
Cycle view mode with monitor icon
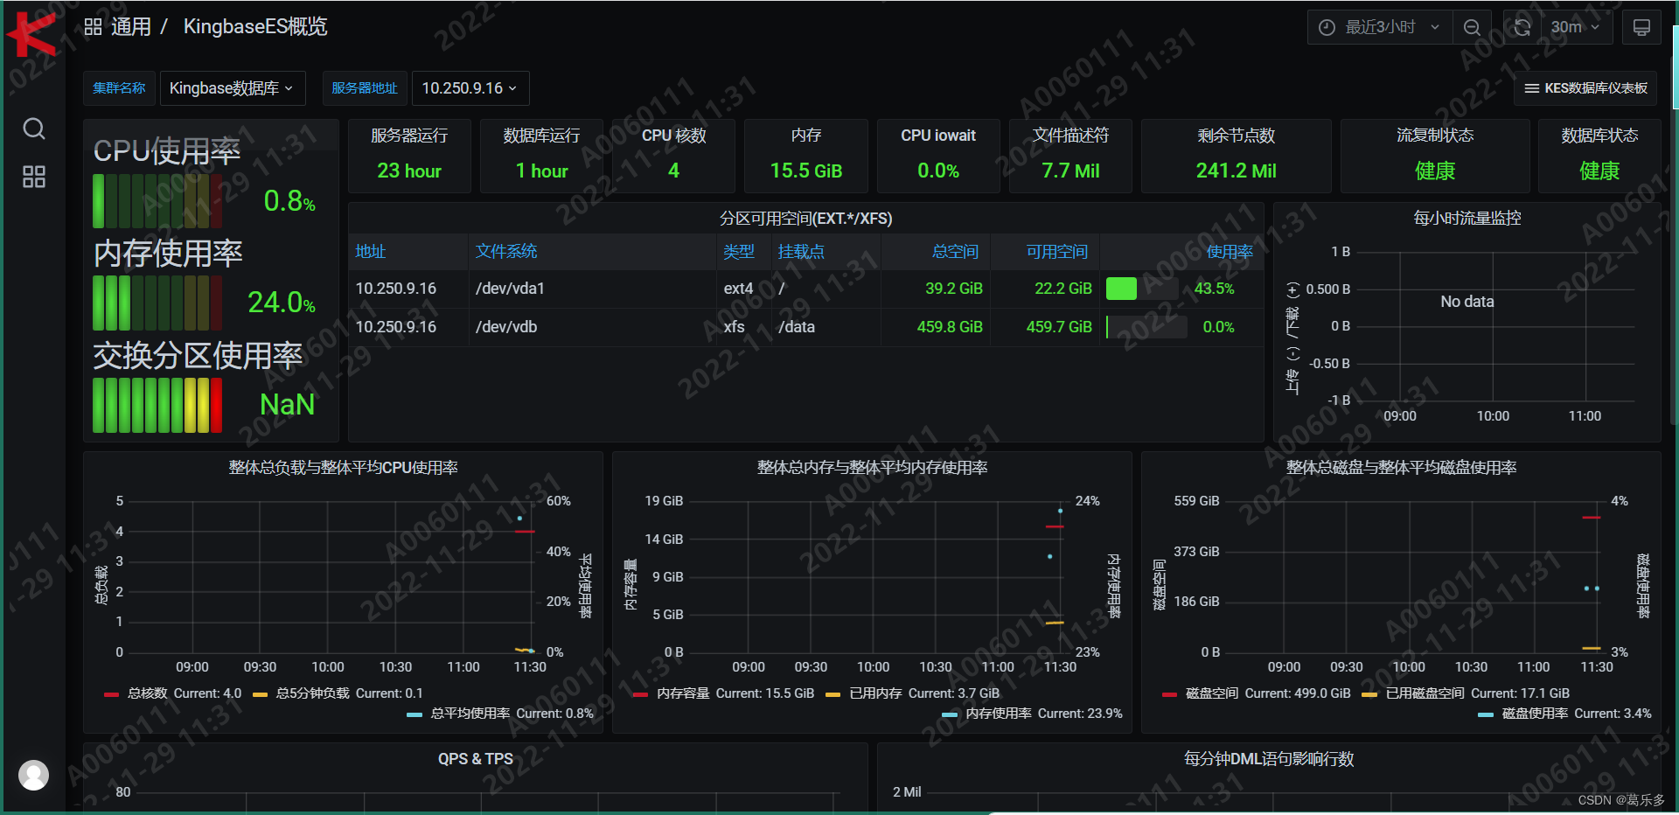1641,27
